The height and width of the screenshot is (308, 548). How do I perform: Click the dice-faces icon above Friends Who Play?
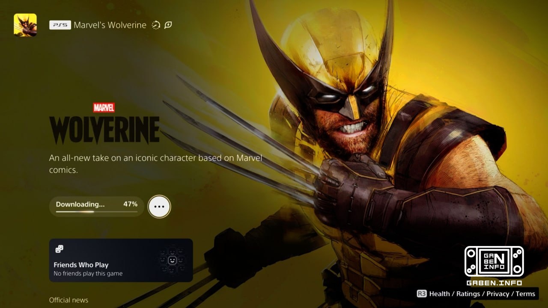(x=59, y=249)
